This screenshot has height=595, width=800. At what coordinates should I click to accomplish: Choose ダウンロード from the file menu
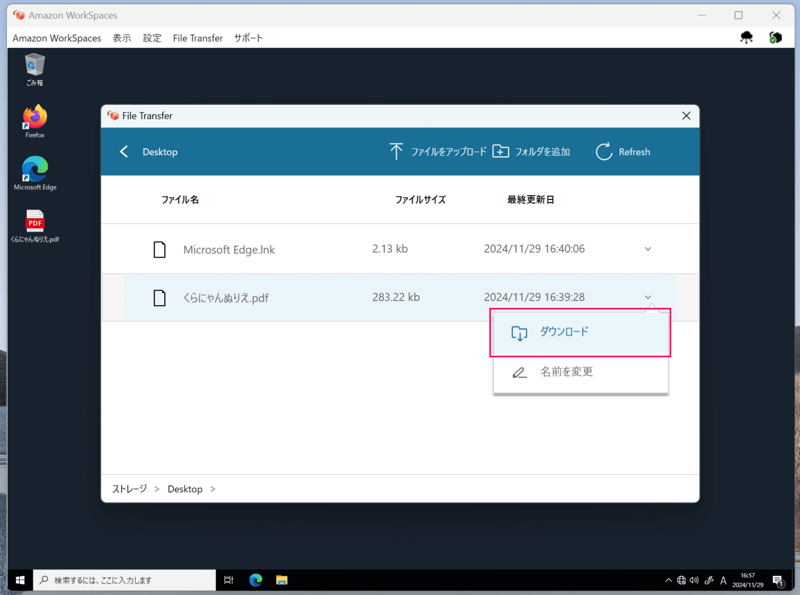[581, 333]
